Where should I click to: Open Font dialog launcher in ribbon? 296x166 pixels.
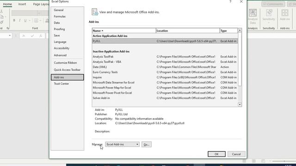[8, 28]
